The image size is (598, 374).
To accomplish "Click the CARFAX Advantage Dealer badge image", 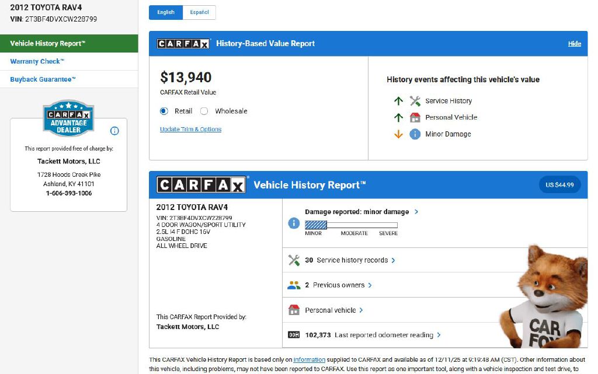I will [68, 118].
